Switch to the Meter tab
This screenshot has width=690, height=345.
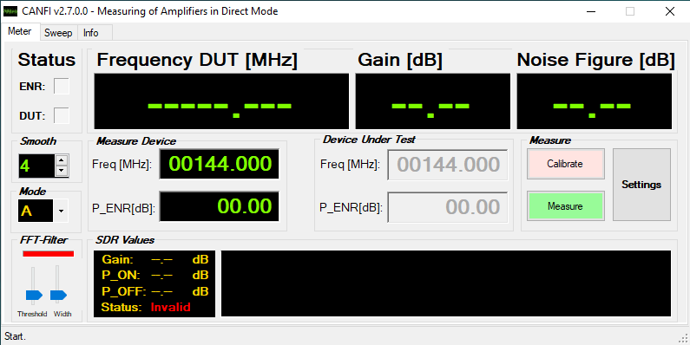point(20,32)
